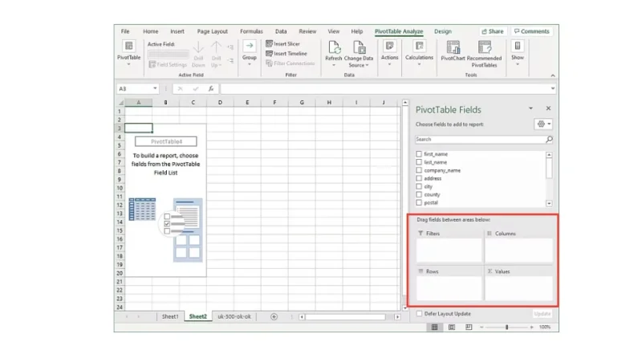Click the Change Data Source icon
642x358 pixels.
tap(359, 47)
